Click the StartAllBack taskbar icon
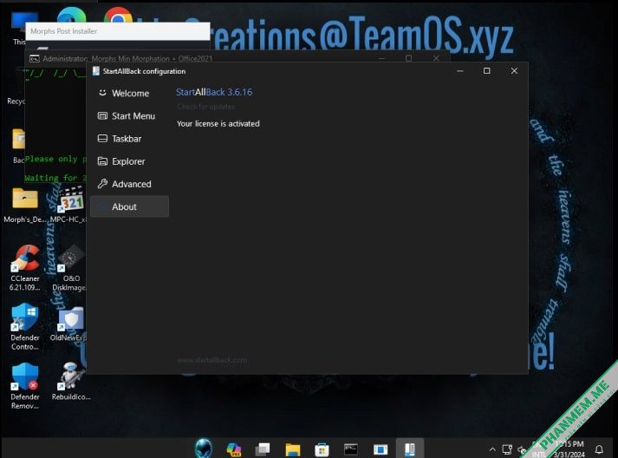This screenshot has width=618, height=458. 410,449
